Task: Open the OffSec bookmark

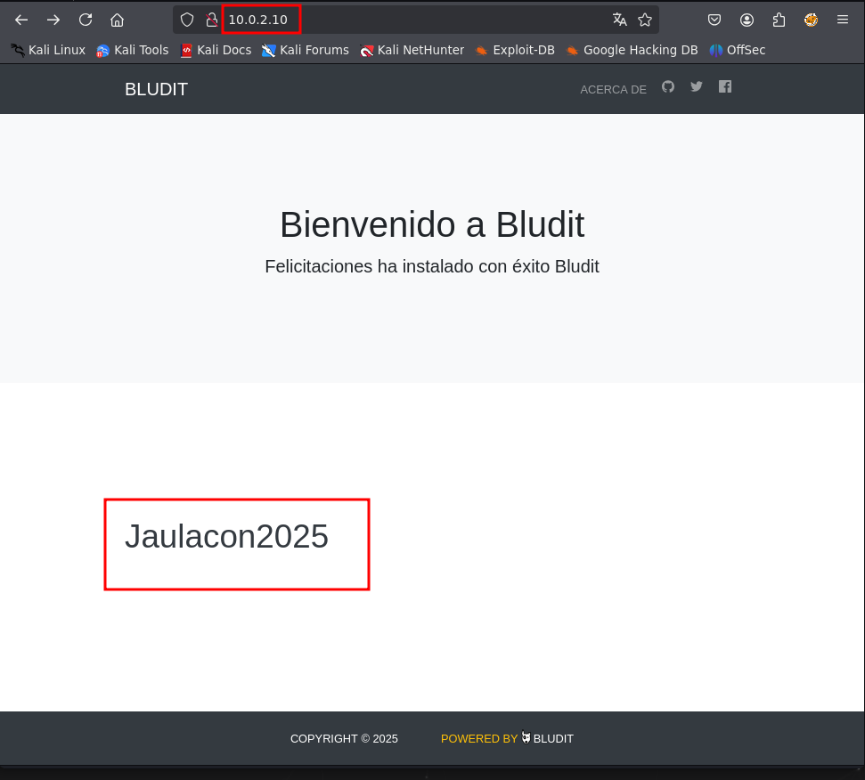Action: click(738, 50)
